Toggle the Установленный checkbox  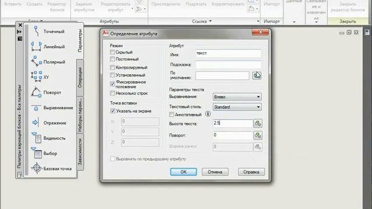coord(112,75)
